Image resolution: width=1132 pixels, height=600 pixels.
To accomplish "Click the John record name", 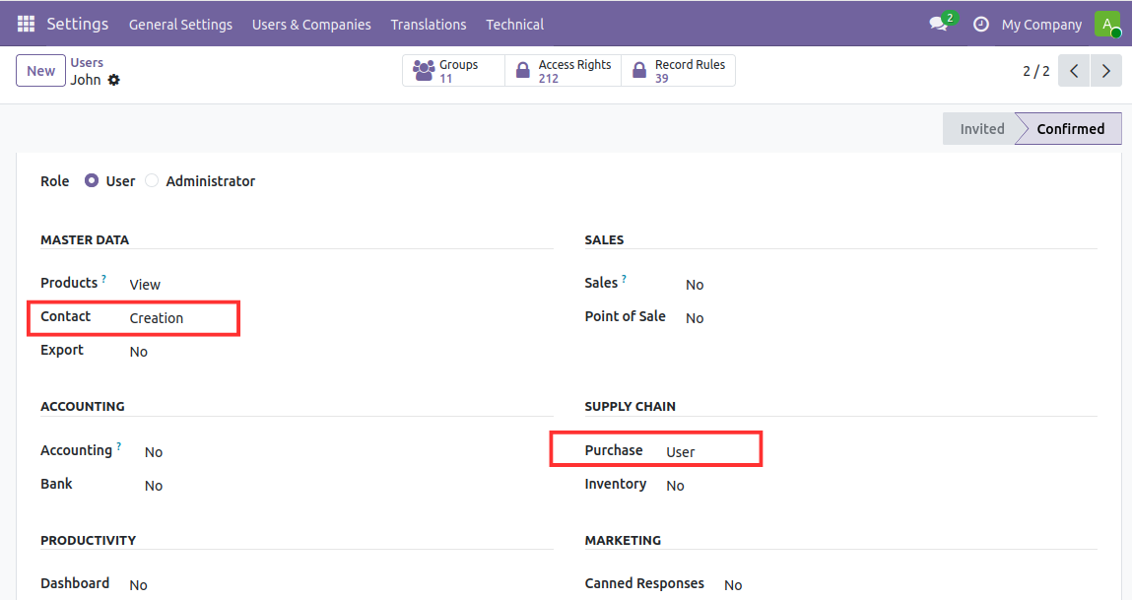I will pos(85,80).
